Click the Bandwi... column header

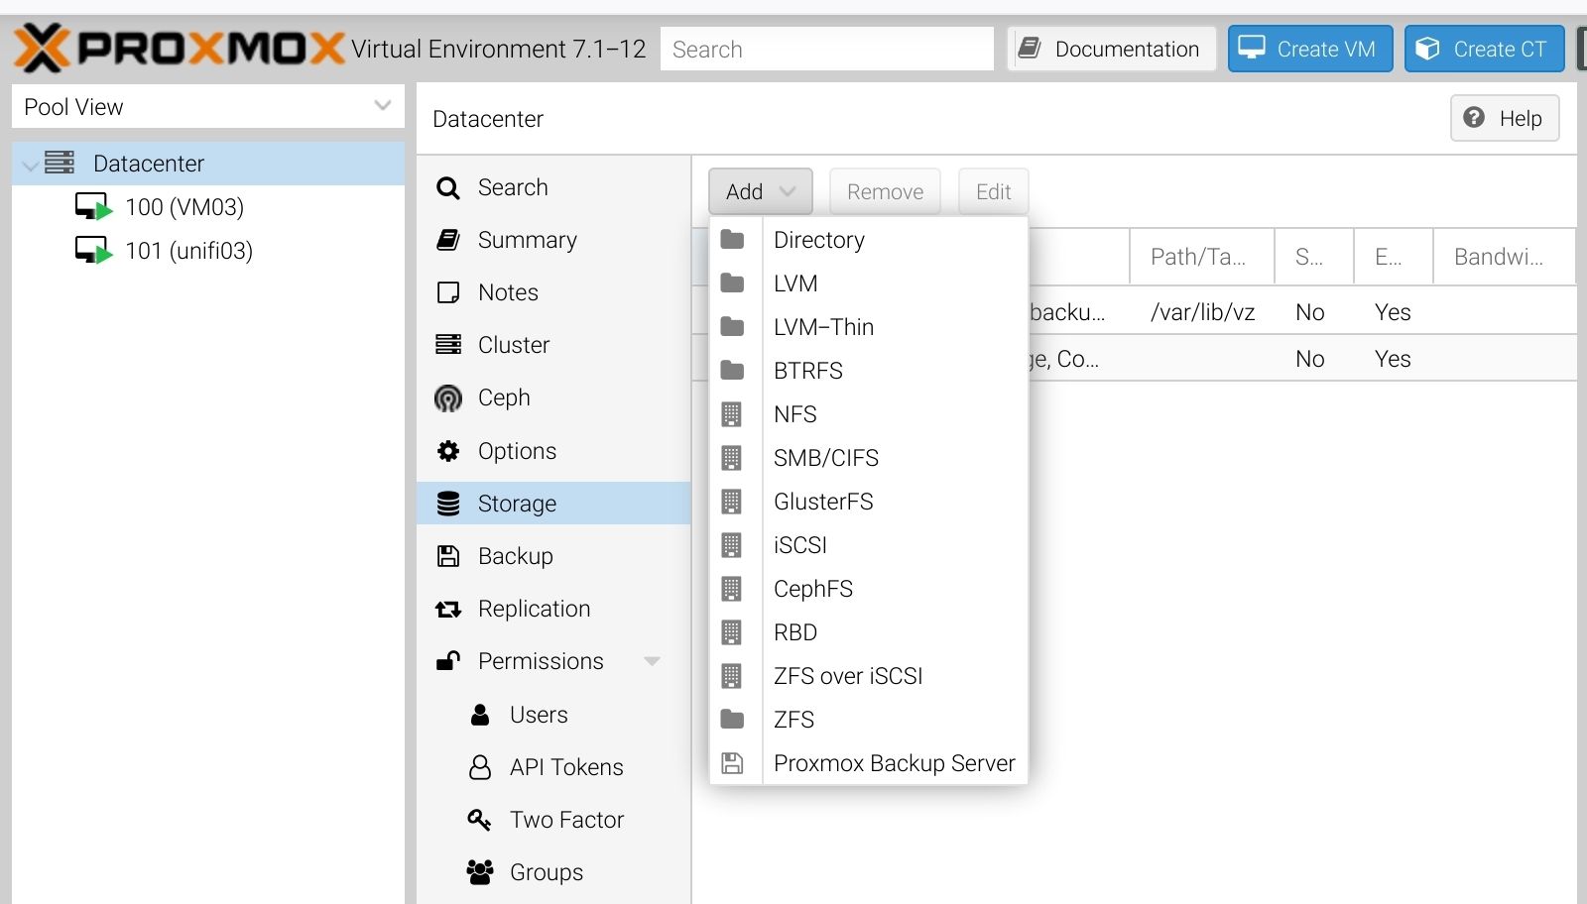[x=1504, y=257]
